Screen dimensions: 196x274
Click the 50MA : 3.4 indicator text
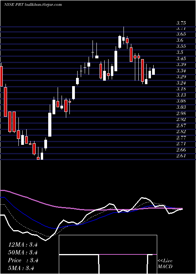pyautogui.click(x=23, y=252)
